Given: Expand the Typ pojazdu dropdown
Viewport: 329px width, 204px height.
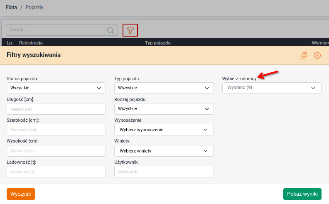Looking at the screenshot, I should tap(164, 88).
